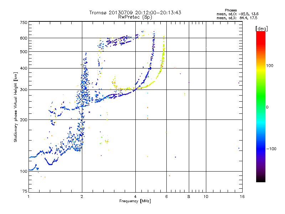The image size is (285, 214).
Task: Click the x-axis tick label '2'
Action: 82,197
